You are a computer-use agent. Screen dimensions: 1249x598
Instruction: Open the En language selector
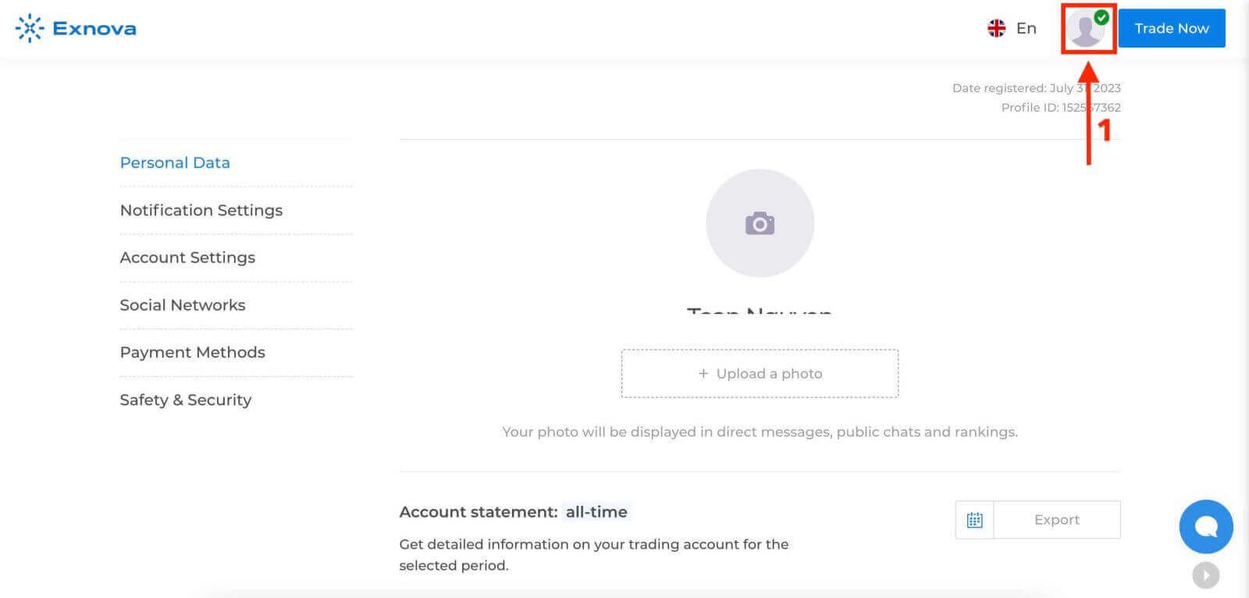pyautogui.click(x=1026, y=28)
